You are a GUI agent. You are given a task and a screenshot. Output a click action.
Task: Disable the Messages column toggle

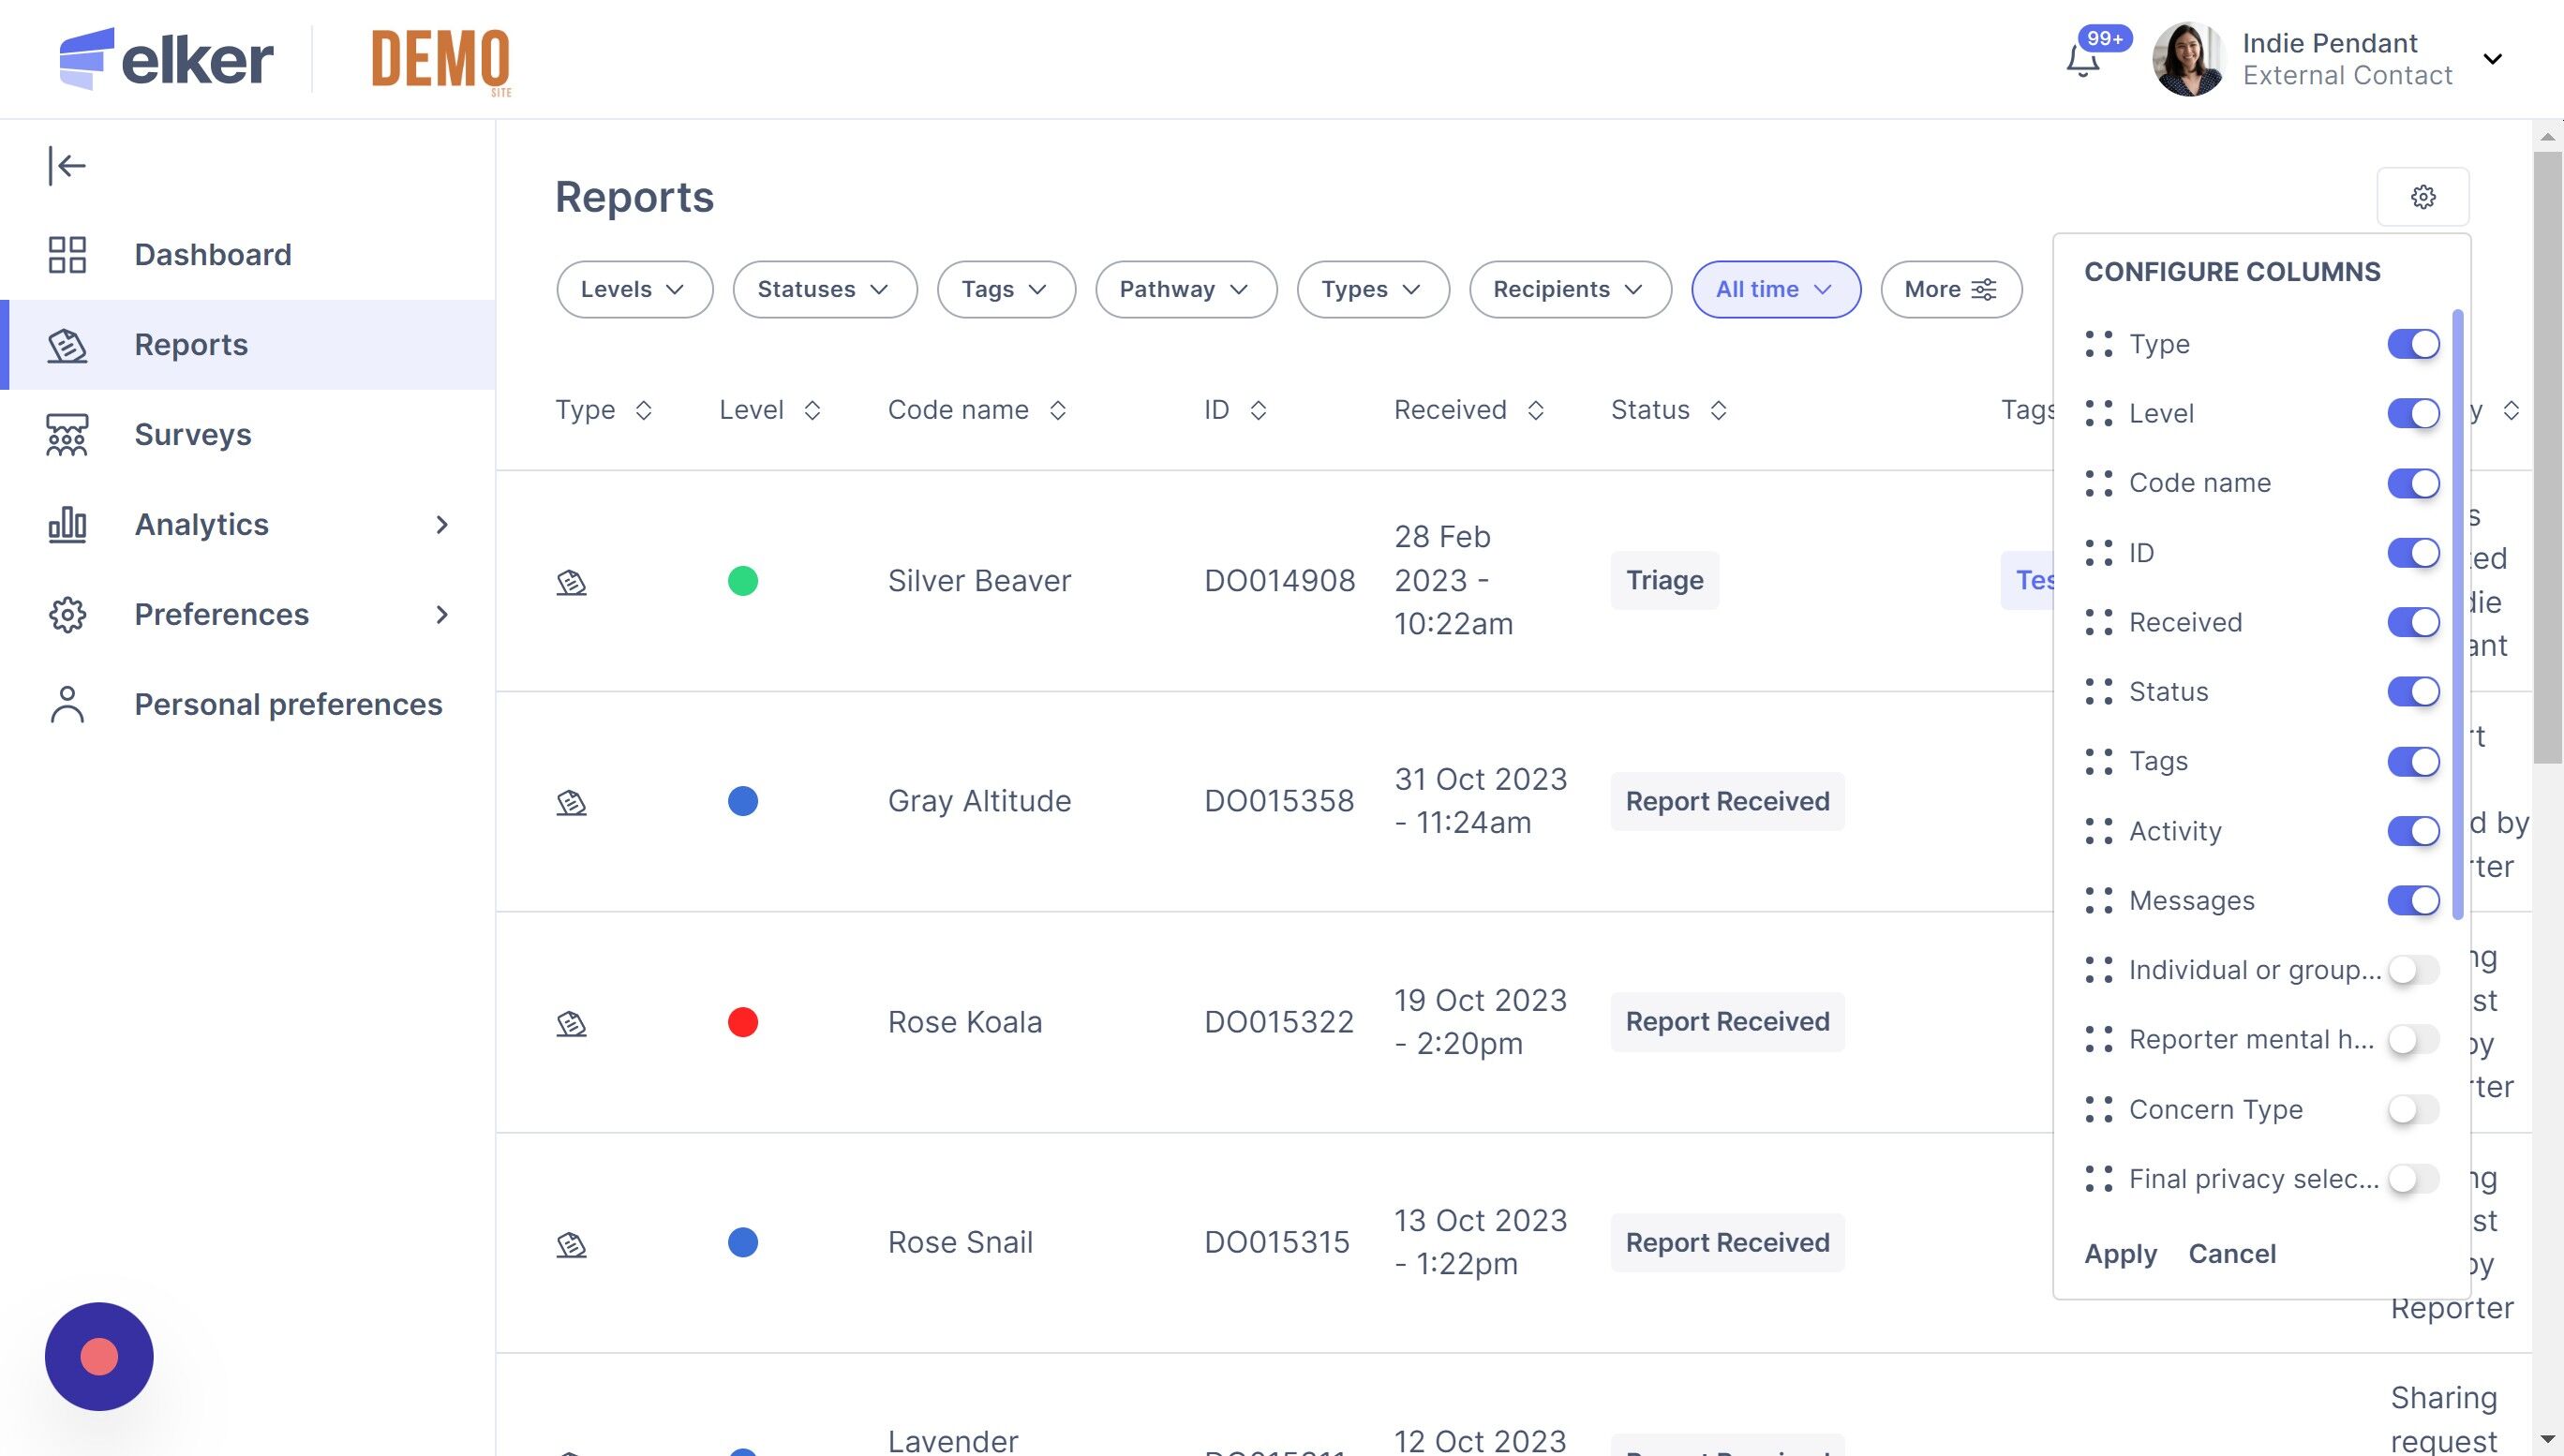coord(2412,900)
